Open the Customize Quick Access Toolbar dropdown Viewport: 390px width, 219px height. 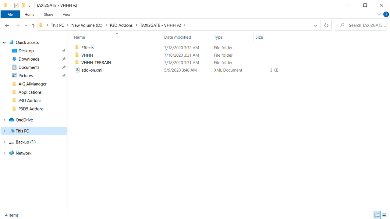(30, 5)
